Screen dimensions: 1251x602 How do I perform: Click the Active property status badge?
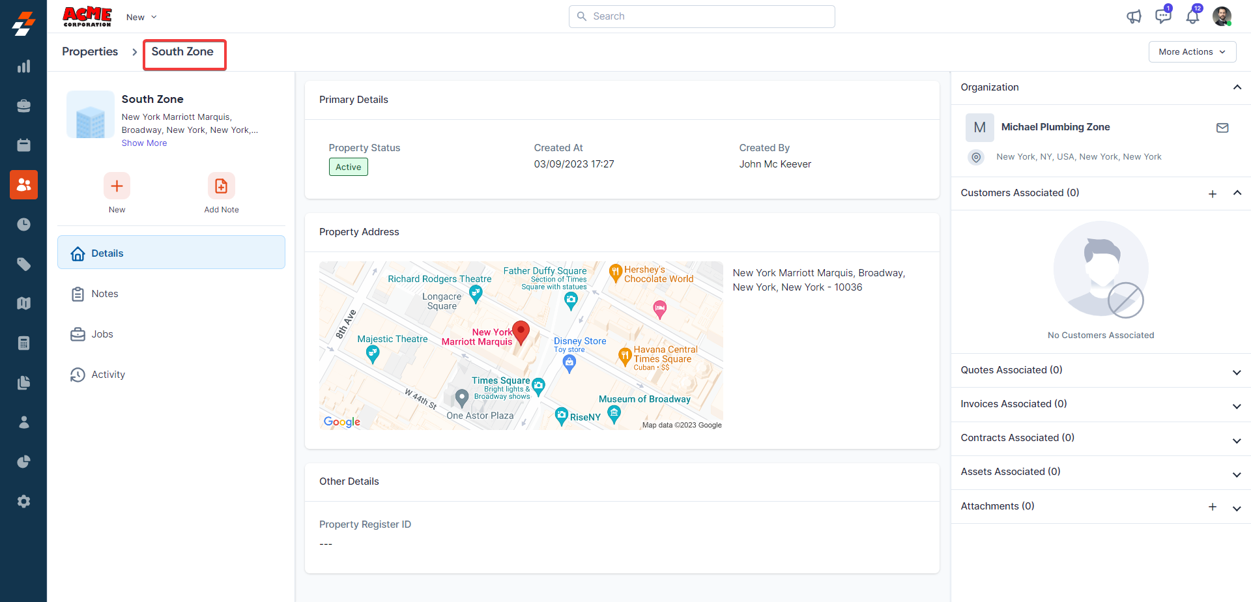point(349,167)
